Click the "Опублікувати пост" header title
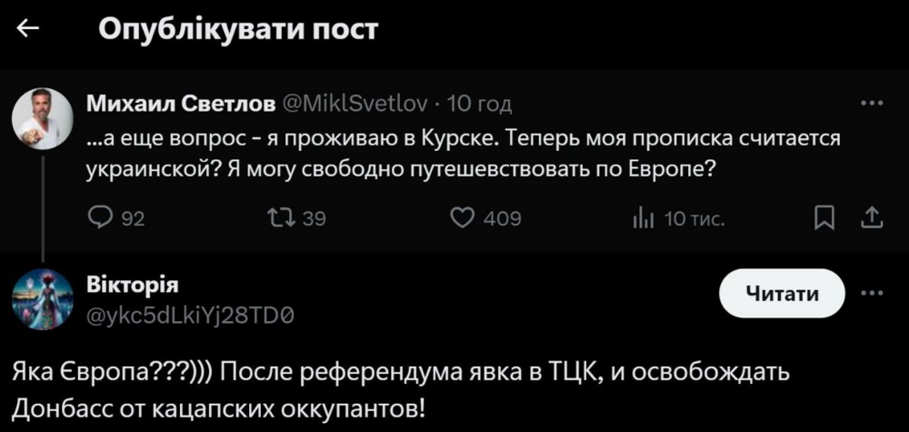The height and width of the screenshot is (432, 909). tap(237, 29)
